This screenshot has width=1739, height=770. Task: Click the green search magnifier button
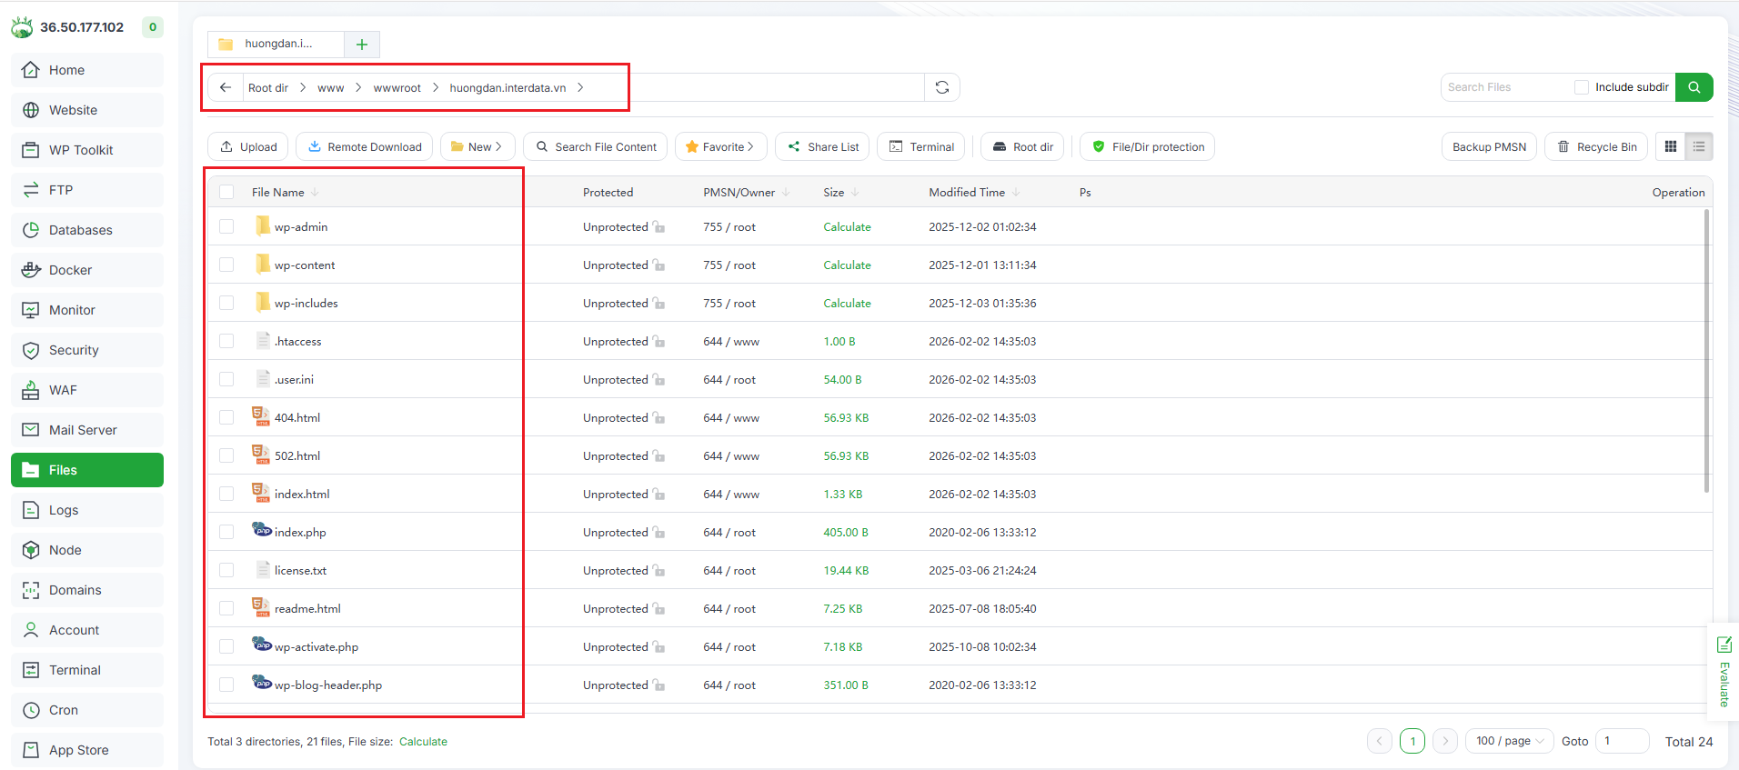(x=1694, y=87)
